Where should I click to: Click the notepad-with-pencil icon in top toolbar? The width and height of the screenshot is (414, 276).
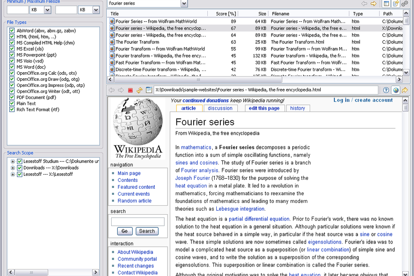[395, 3]
